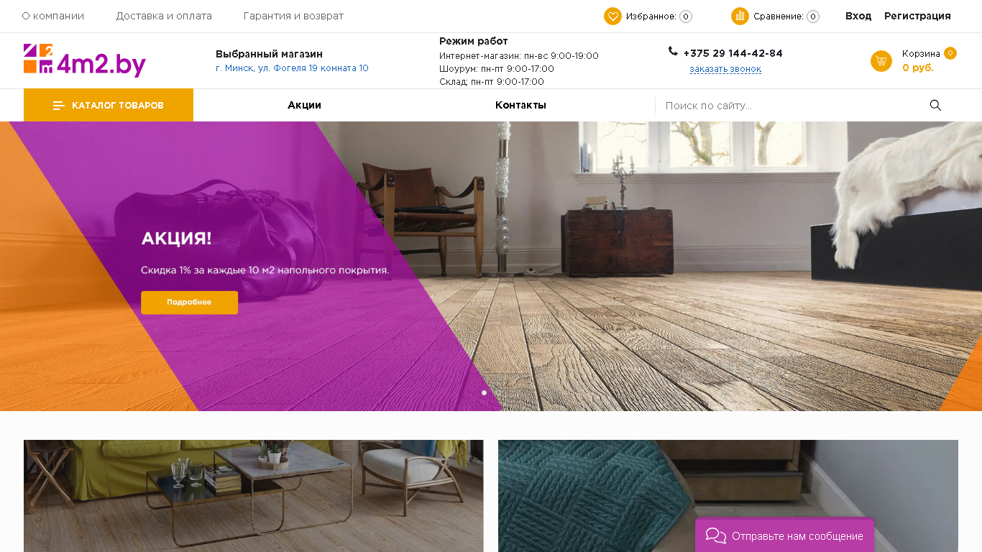The image size is (982, 552).
Task: Expand the Каталог товаров menu
Action: [x=109, y=105]
